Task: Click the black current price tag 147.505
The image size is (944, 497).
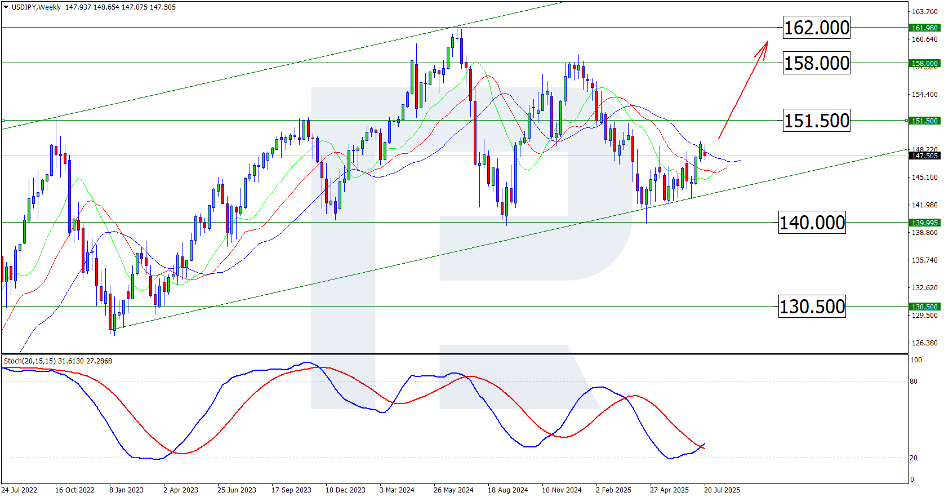Action: 924,156
